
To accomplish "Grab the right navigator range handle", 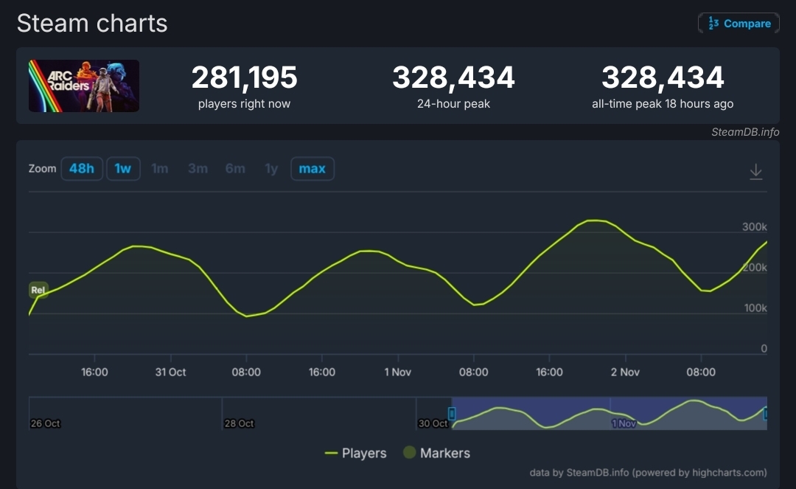I will pos(766,413).
